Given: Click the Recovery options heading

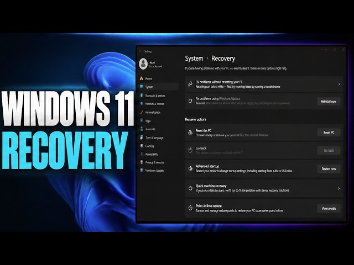Looking at the screenshot, I should point(195,119).
